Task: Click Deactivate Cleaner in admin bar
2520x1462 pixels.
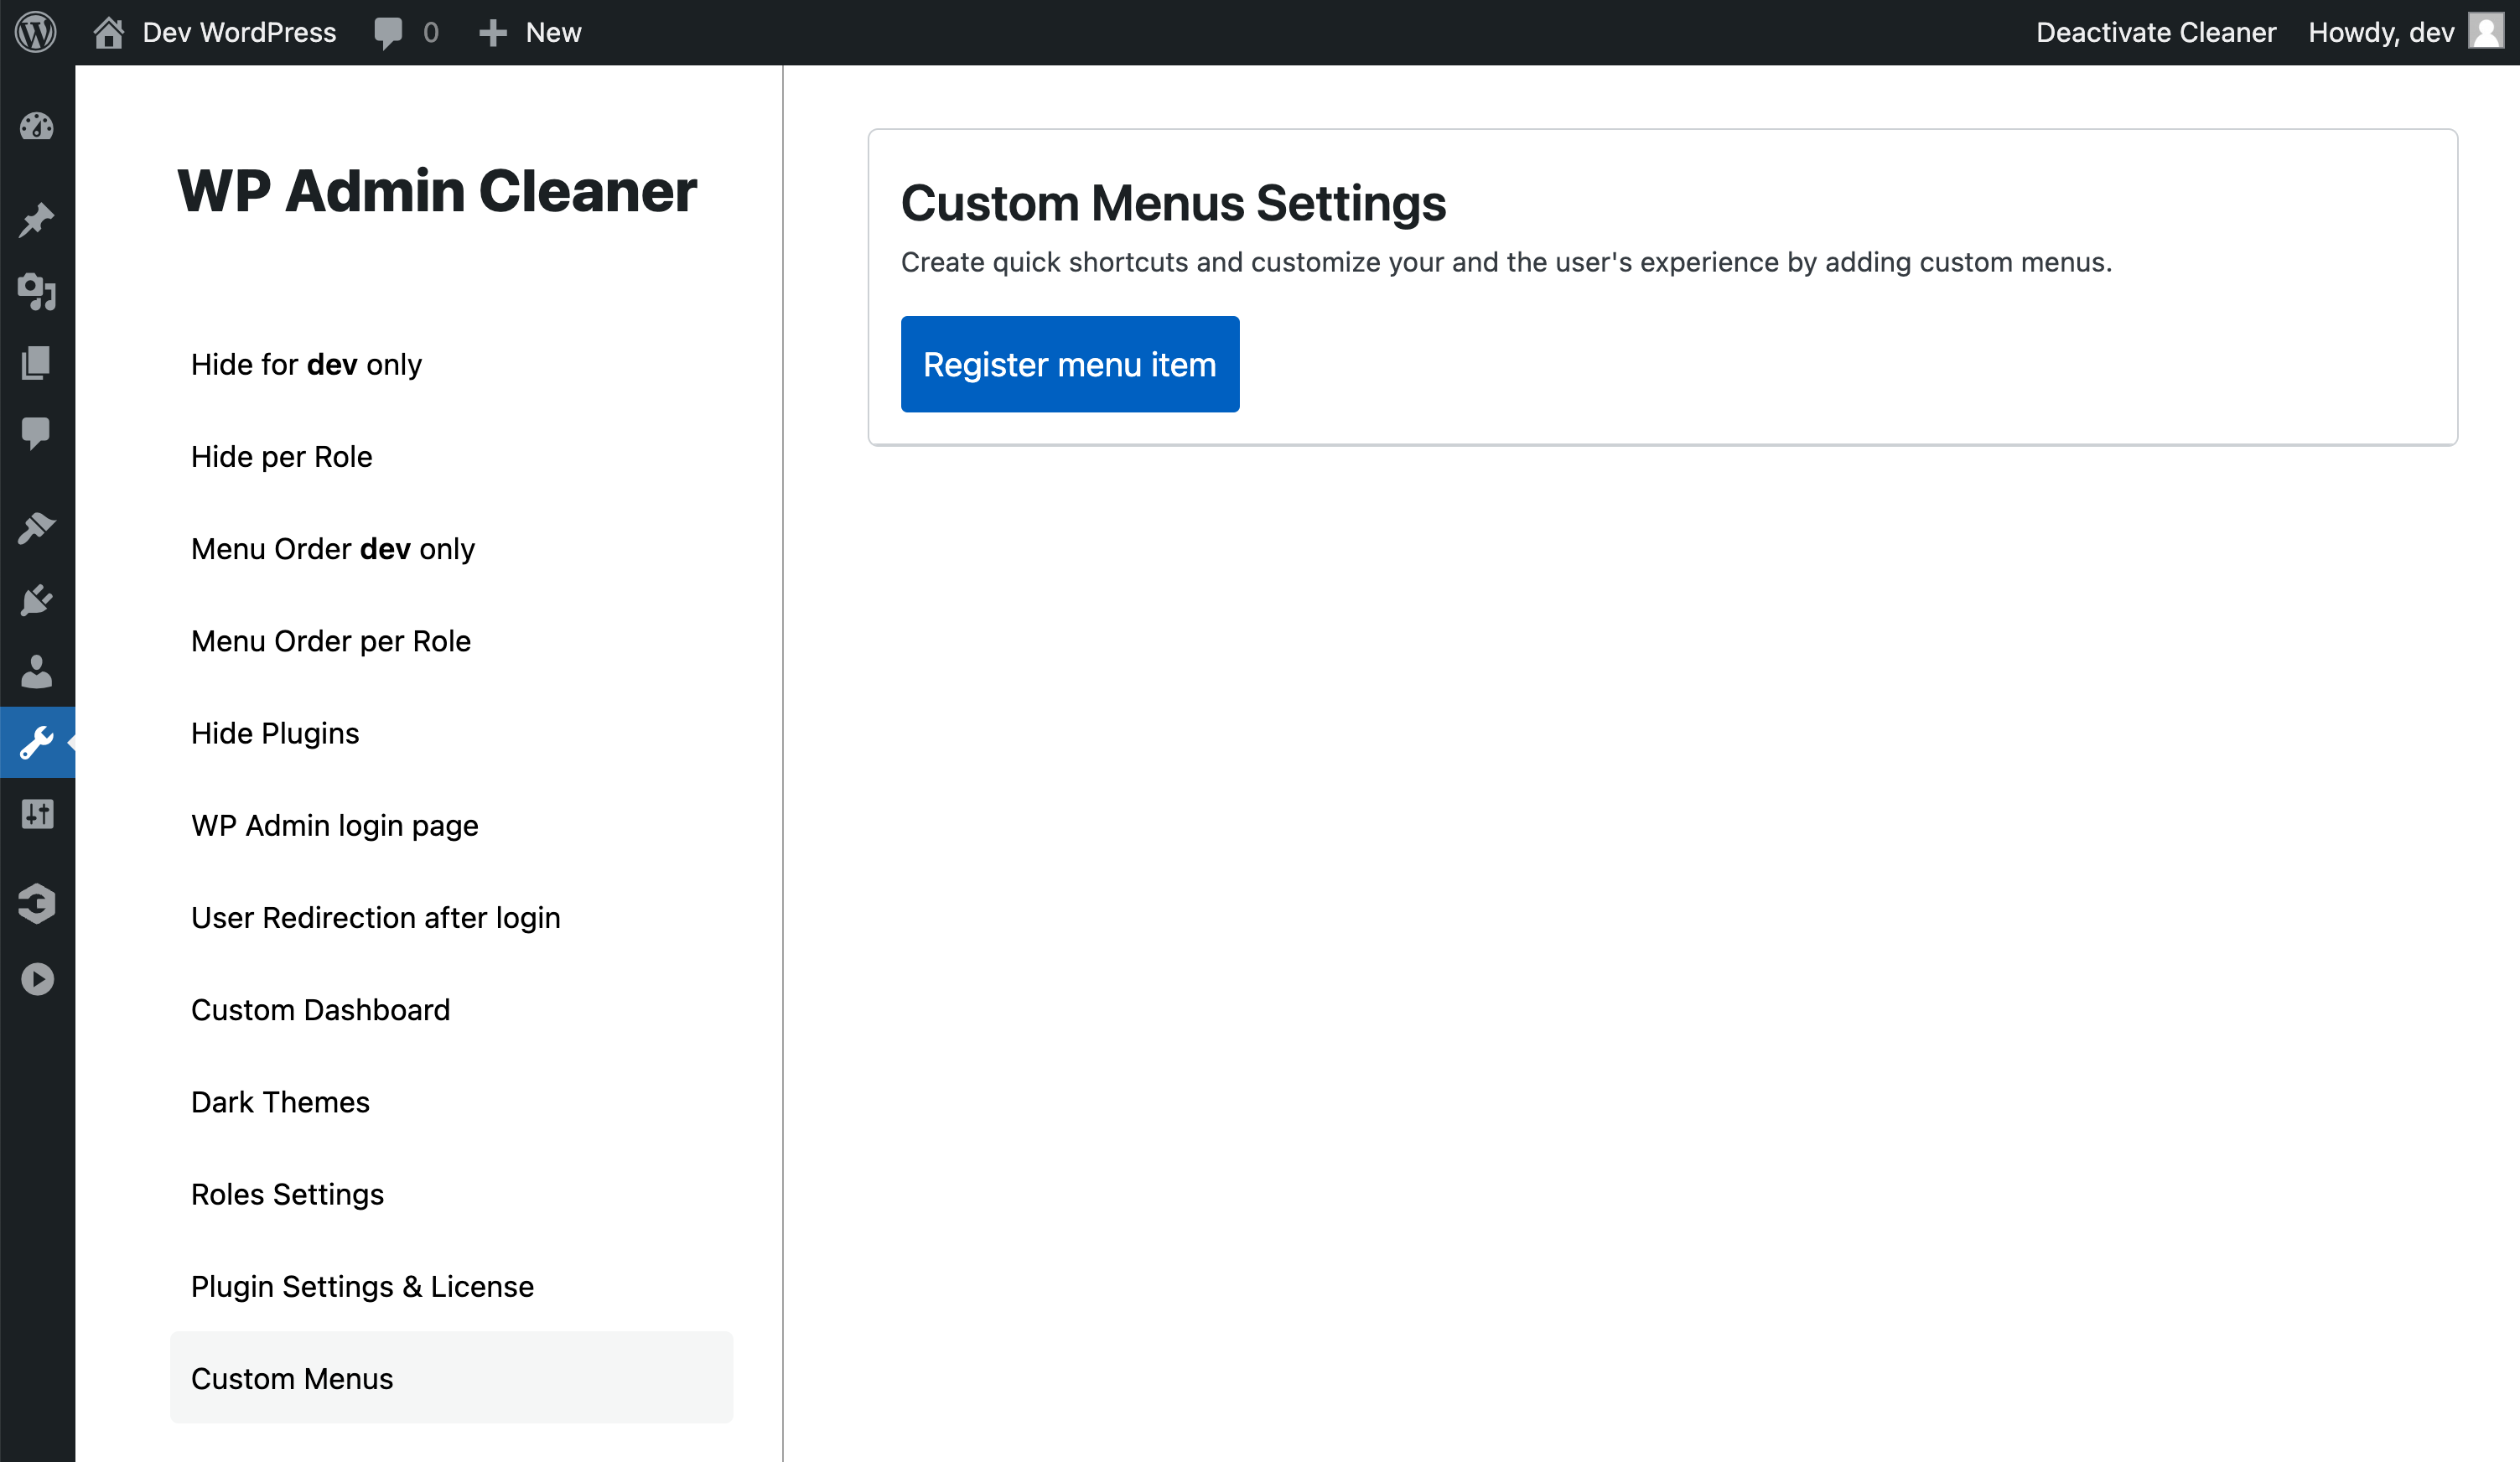Action: 2155,32
